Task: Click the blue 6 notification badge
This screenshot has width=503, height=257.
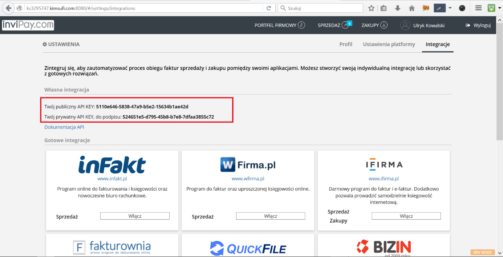Action: pos(349,23)
